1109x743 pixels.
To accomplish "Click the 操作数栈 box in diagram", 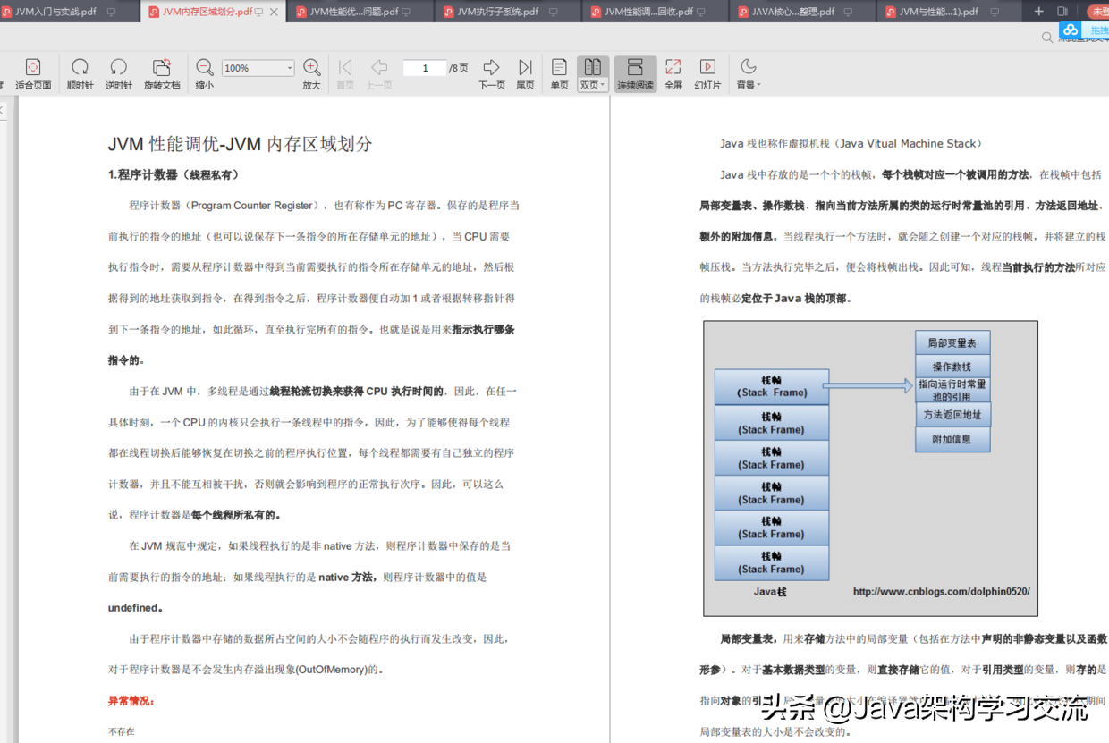I will [x=952, y=366].
